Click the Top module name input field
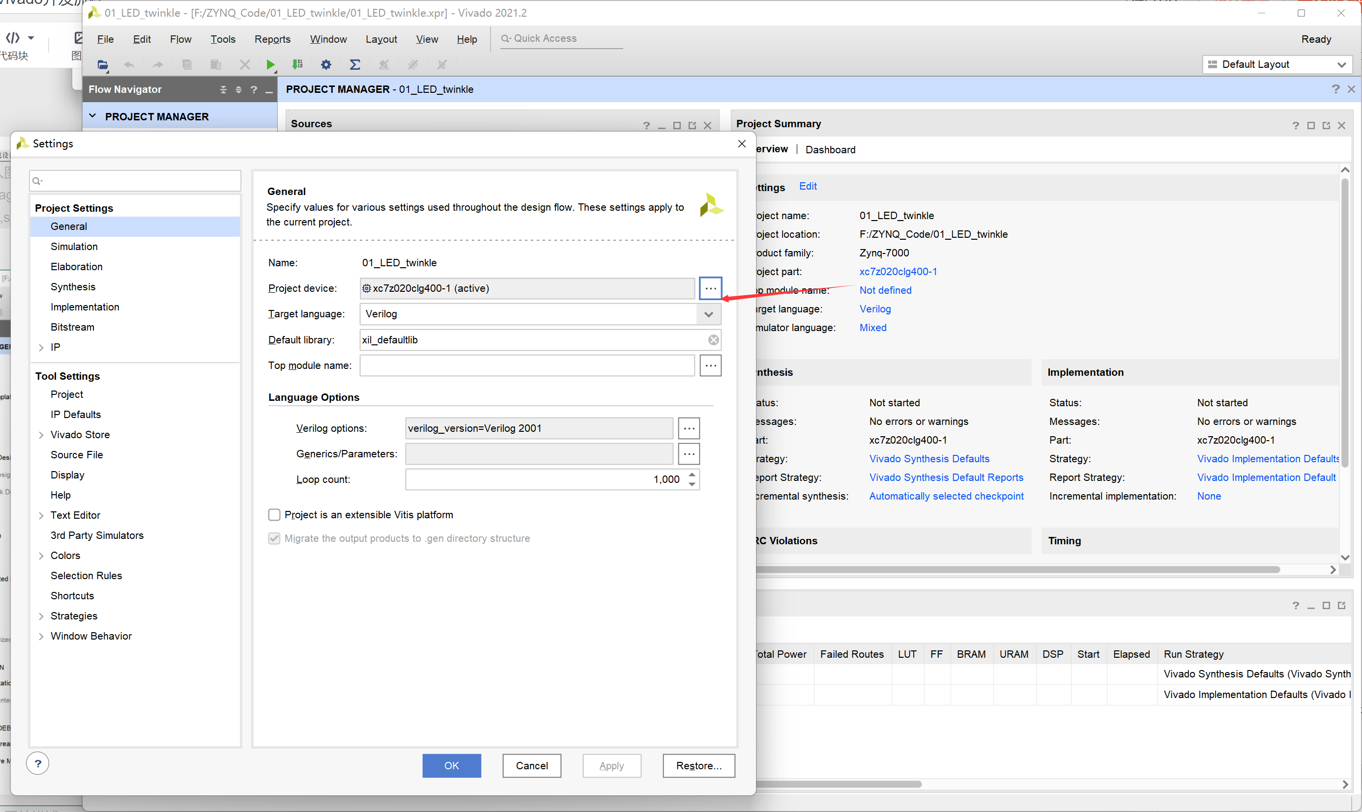 point(527,365)
